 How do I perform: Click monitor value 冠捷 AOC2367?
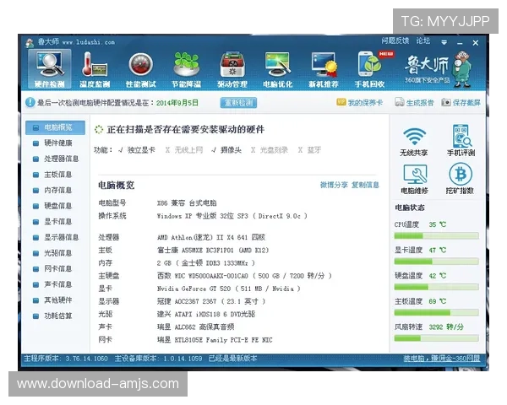[x=211, y=301]
